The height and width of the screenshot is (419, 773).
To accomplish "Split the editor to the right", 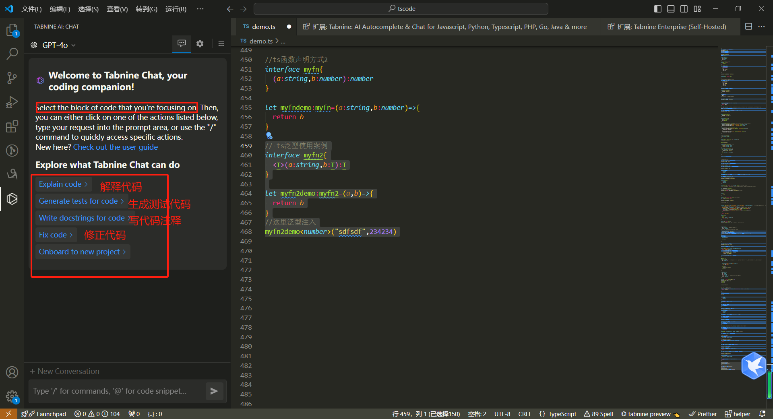I will coord(748,27).
